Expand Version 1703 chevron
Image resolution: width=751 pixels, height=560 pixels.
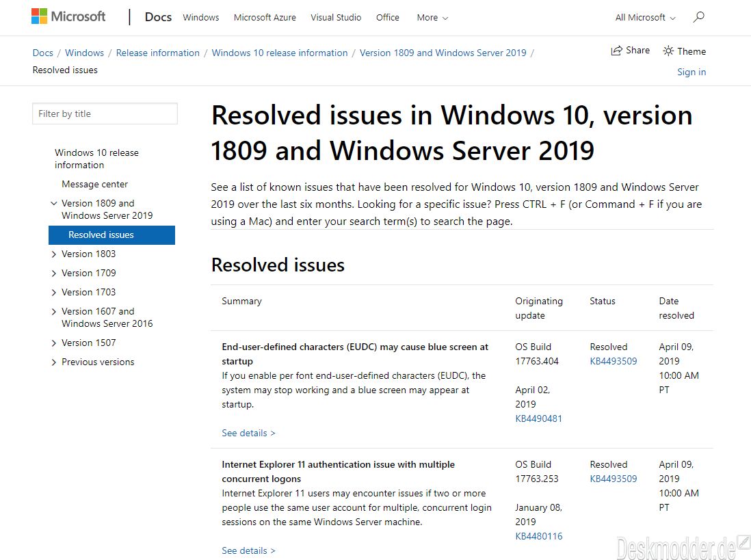click(x=53, y=293)
